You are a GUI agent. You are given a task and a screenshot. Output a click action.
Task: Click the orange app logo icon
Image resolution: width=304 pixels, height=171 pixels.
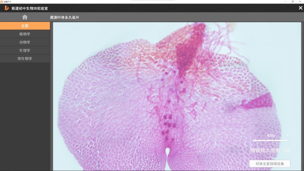[6, 8]
